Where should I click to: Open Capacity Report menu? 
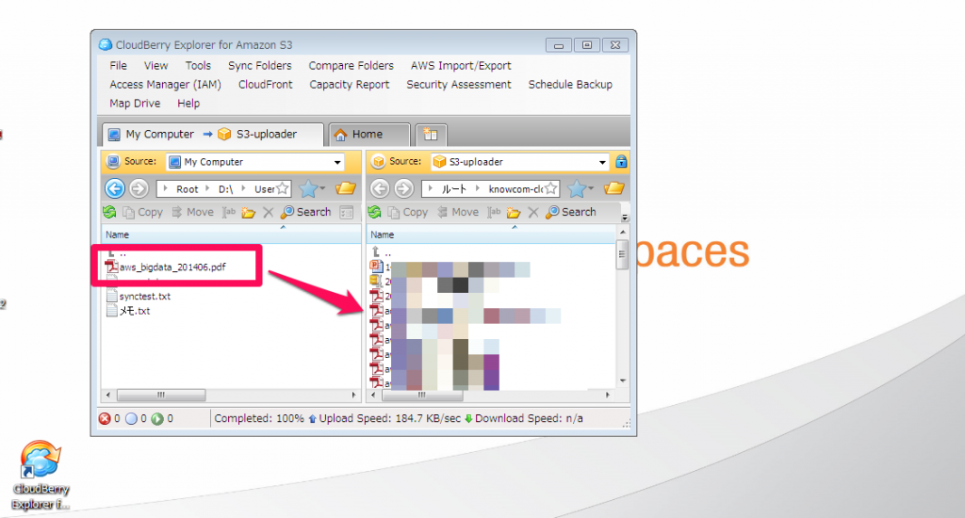349,85
